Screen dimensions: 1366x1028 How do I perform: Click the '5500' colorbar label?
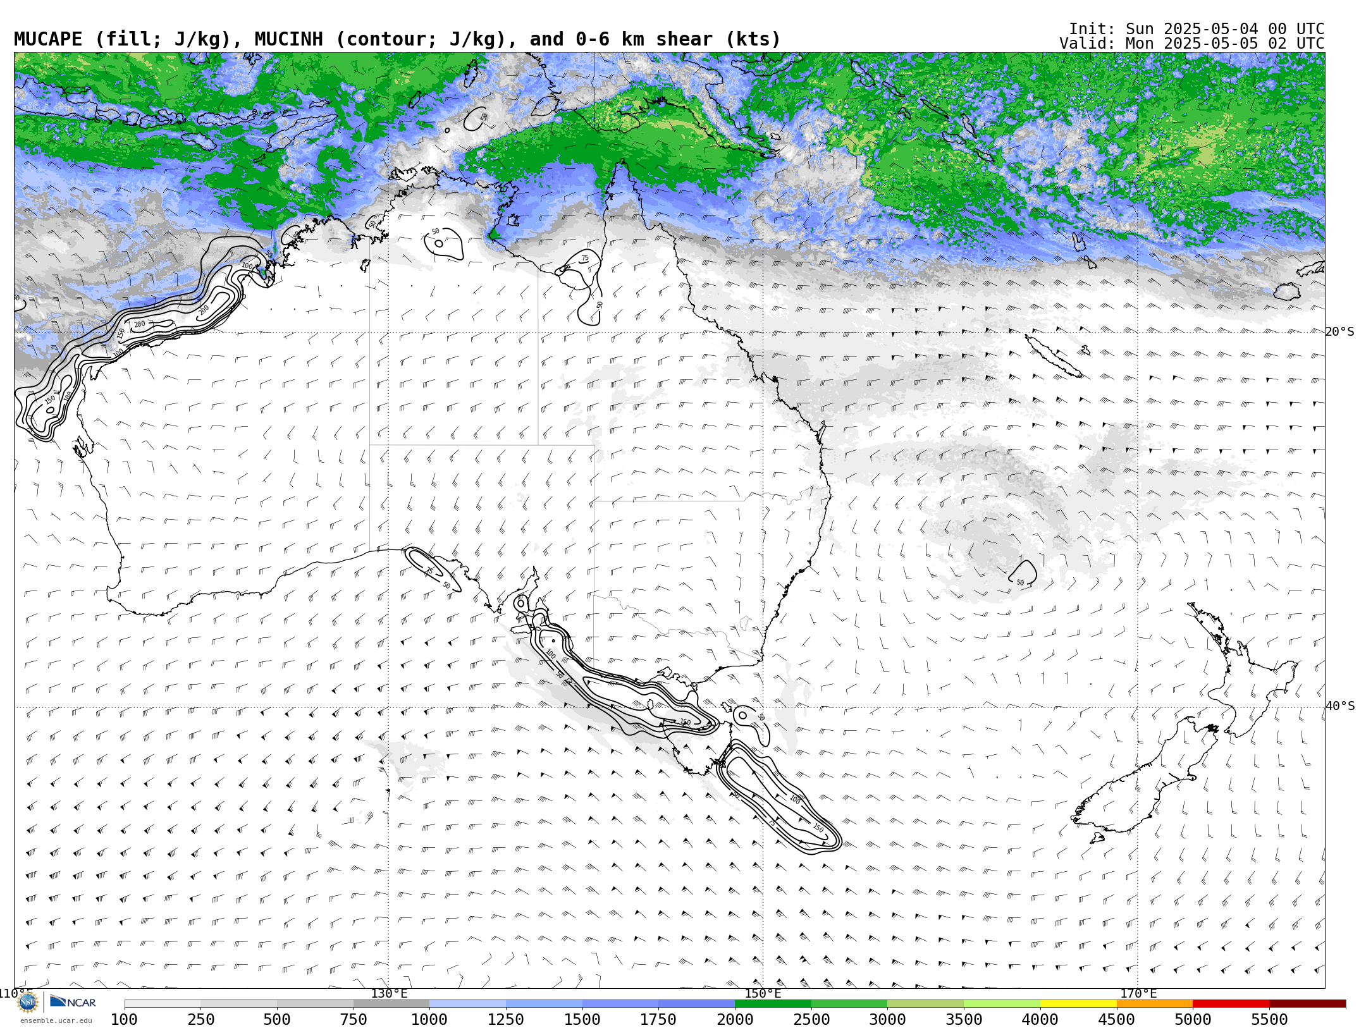1269,1019
